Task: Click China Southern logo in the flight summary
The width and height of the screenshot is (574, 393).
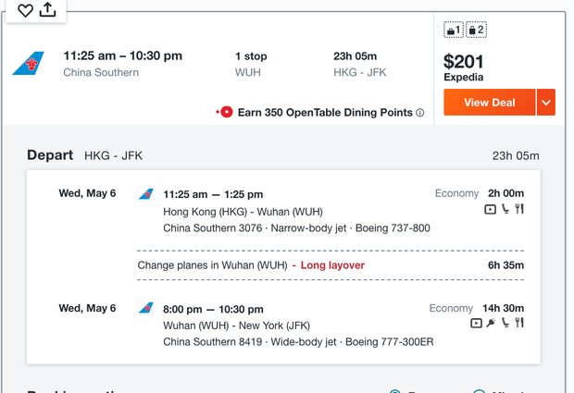Action: click(x=28, y=64)
